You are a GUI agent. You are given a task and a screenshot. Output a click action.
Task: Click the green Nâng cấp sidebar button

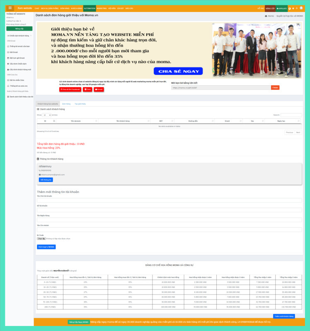pyautogui.click(x=19, y=29)
